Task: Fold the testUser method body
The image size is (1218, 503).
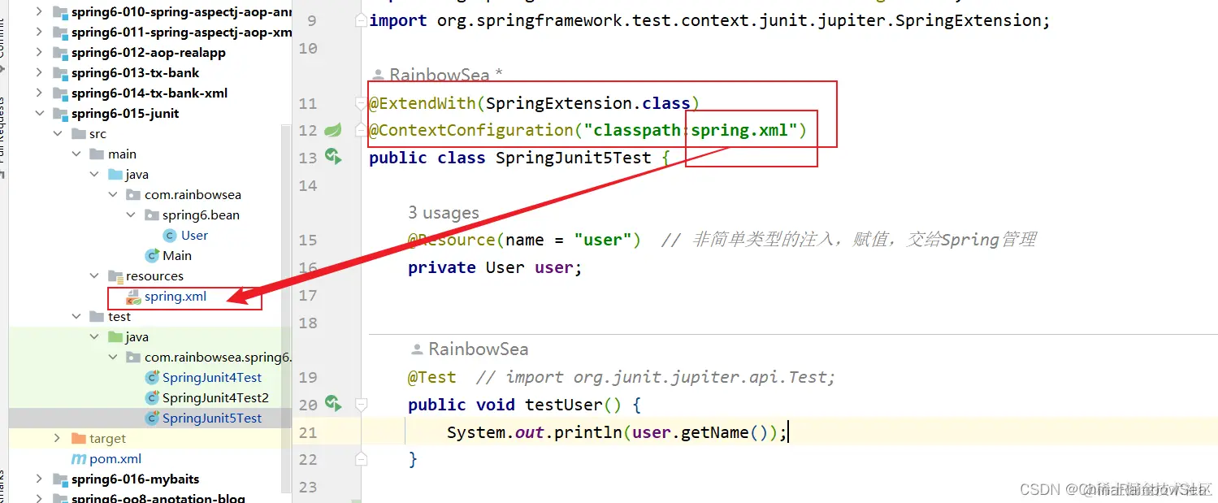Action: [x=362, y=404]
